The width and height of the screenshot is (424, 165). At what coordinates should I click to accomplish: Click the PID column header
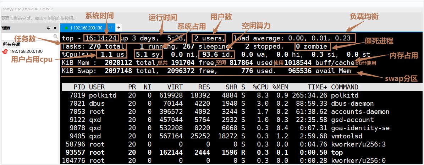79,87
